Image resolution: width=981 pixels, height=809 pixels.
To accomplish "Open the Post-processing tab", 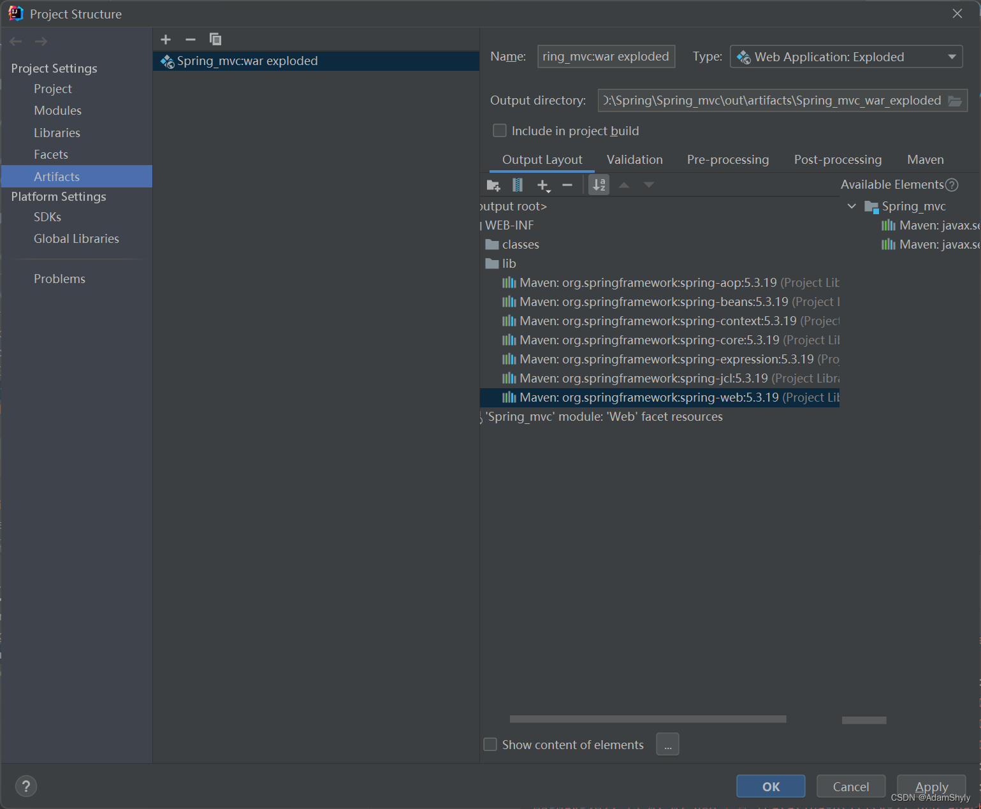I will click(x=838, y=159).
